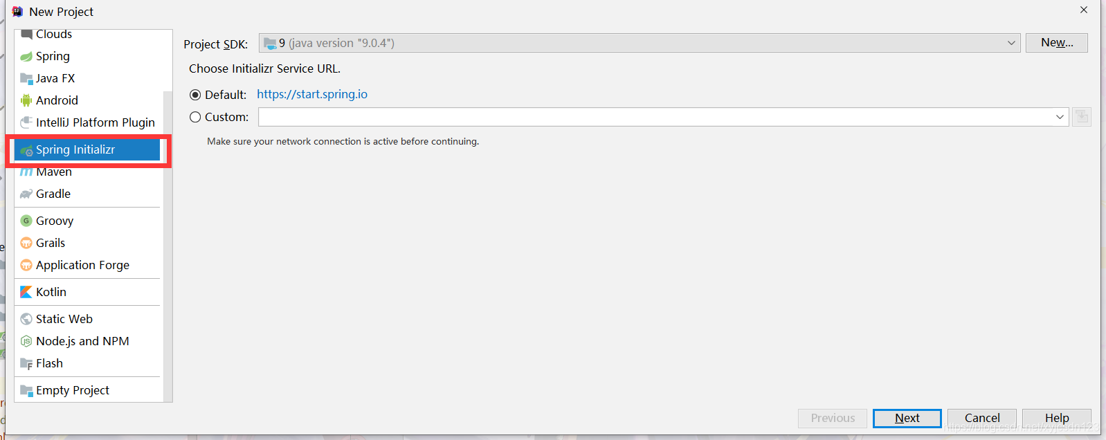Open the https://start.spring.io link
This screenshot has width=1106, height=440.
pos(312,94)
